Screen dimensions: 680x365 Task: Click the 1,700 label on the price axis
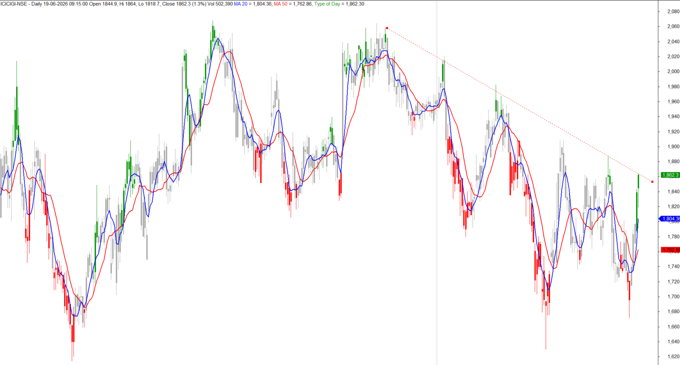pos(673,296)
